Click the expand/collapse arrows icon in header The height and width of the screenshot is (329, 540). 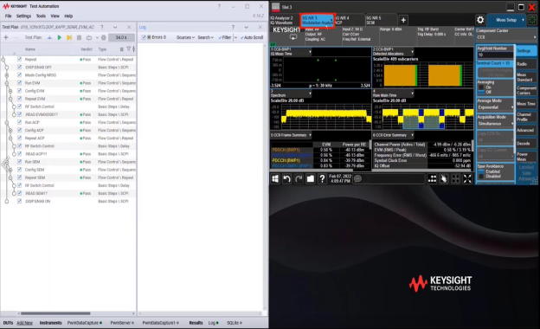click(x=133, y=49)
